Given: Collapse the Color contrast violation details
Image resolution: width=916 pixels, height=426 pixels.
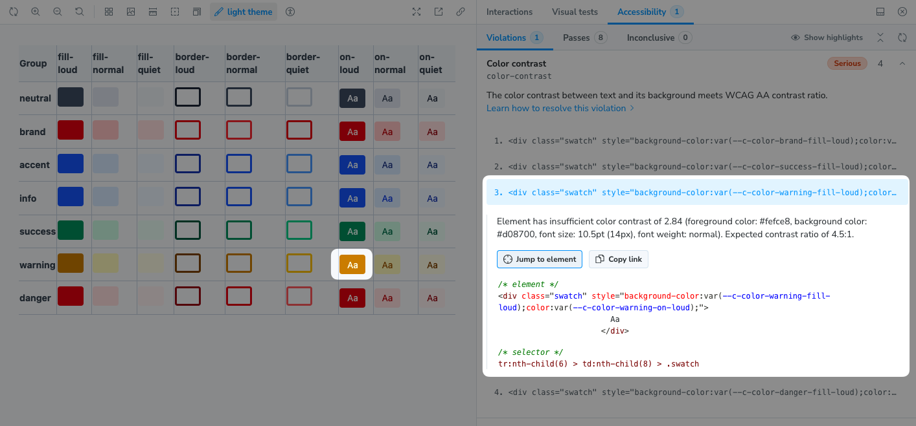Looking at the screenshot, I should [902, 63].
